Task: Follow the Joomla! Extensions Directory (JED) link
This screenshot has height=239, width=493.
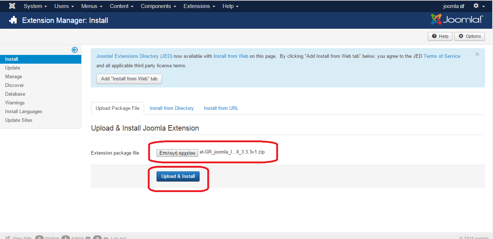Action: point(134,56)
